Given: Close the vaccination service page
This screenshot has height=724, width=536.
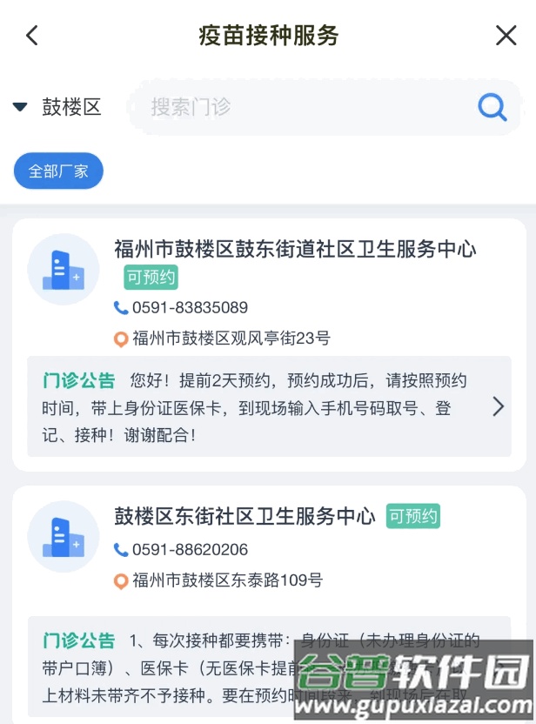Looking at the screenshot, I should click(506, 36).
